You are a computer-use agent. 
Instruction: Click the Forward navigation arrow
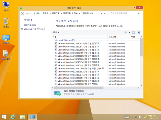pos(27,13)
